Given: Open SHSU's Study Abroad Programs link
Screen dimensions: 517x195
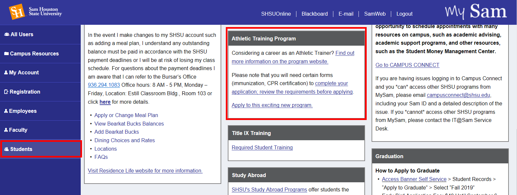Looking at the screenshot, I should point(269,189).
